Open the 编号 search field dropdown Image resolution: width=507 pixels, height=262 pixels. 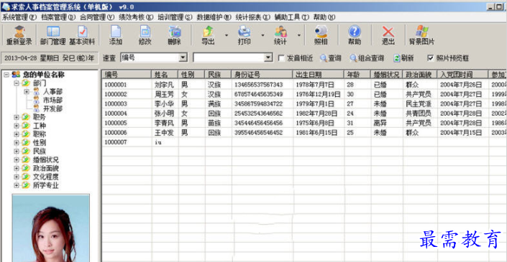click(183, 57)
